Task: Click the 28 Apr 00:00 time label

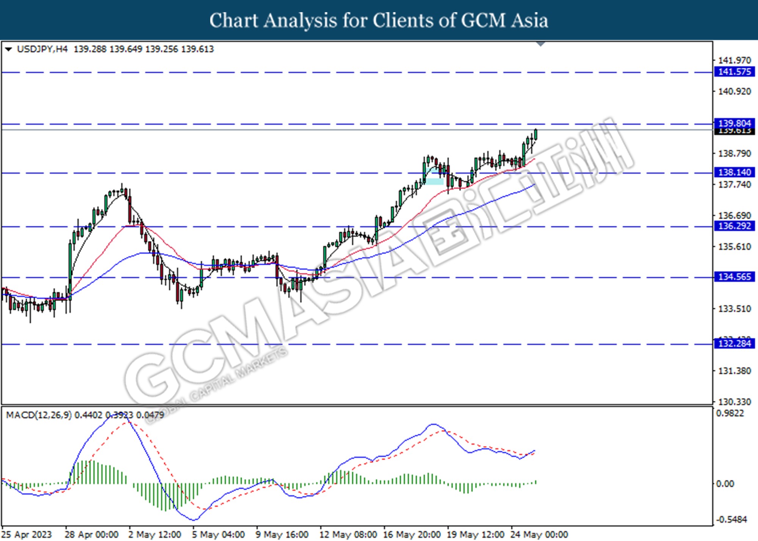Action: pyautogui.click(x=92, y=535)
